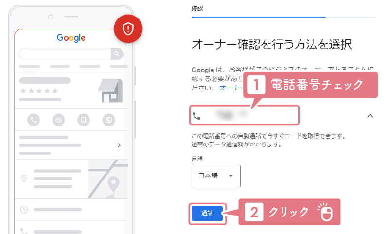The image size is (389, 234).
Task: Click the directions diamond icon
Action: 58,120
